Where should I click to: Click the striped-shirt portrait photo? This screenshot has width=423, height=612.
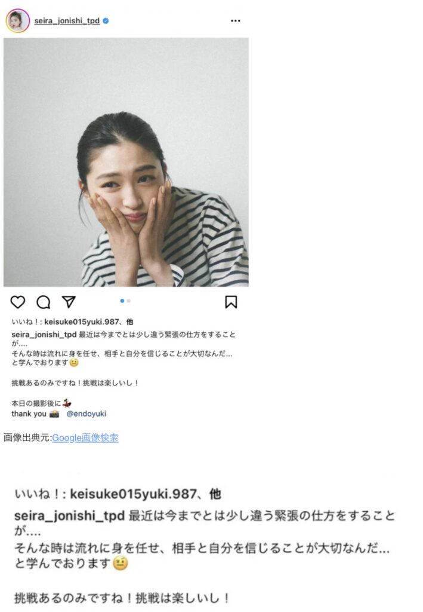pyautogui.click(x=126, y=162)
